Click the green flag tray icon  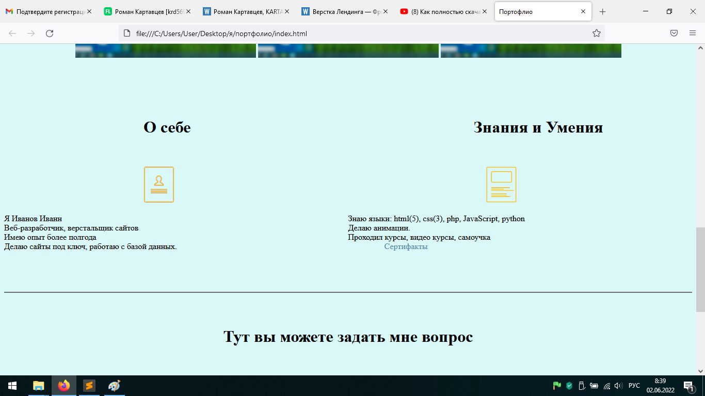pyautogui.click(x=557, y=386)
